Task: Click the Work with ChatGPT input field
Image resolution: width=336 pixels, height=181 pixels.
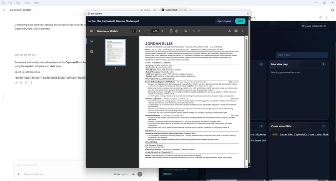Action: click(x=50, y=165)
